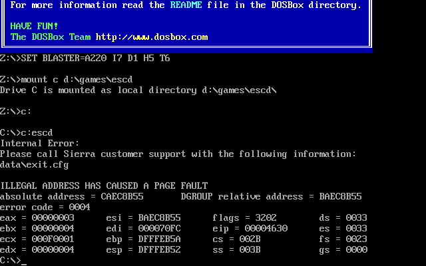The height and width of the screenshot is (266, 426).
Task: Click the http://www.dosbox.com URL text
Action: pyautogui.click(x=152, y=37)
